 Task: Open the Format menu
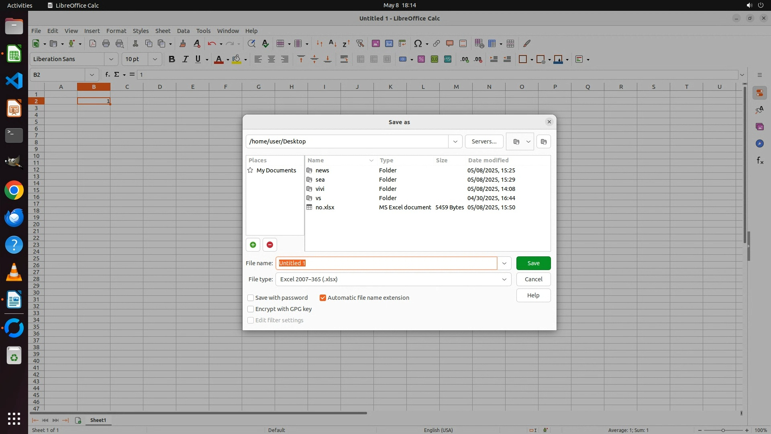pyautogui.click(x=116, y=31)
